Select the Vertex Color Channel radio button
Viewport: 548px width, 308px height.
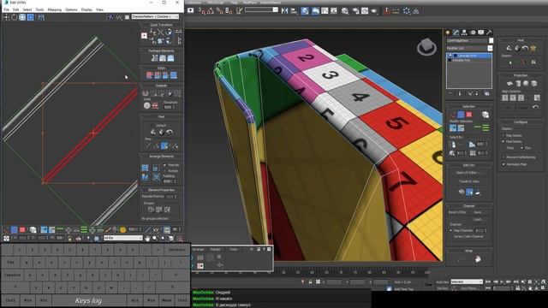pos(451,236)
